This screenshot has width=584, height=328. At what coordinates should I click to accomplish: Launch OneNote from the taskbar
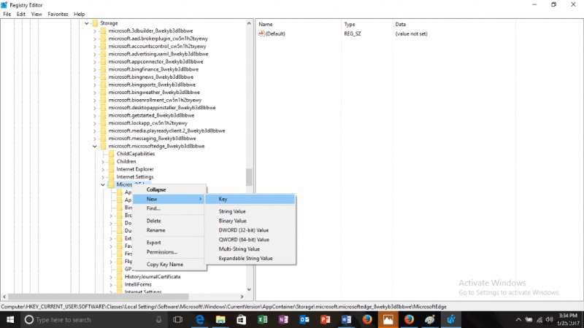(x=283, y=319)
